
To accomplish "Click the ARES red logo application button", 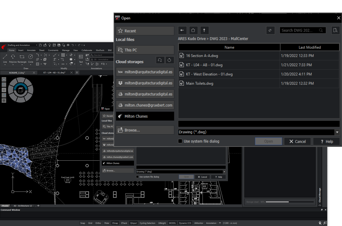I will 4,47.
